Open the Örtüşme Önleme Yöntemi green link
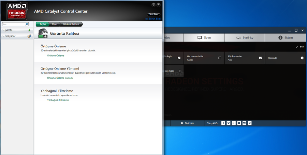Screen dimensions: 307x155 60,78
